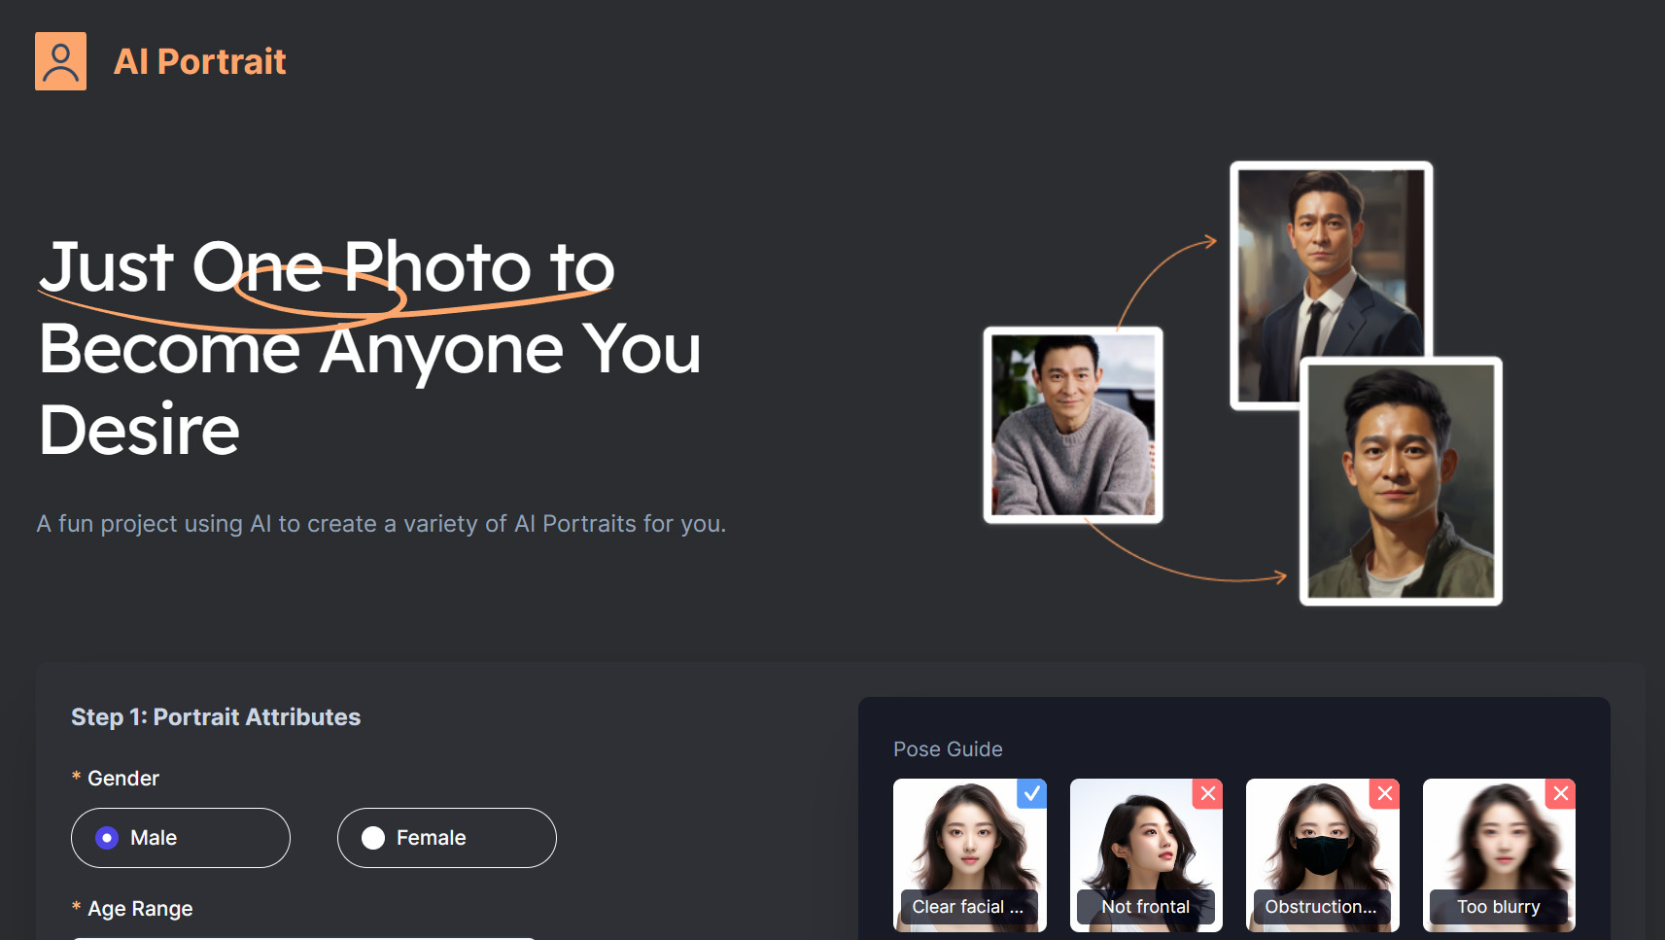This screenshot has height=940, width=1665.
Task: View the painted-style green jacket portrait
Action: pos(1401,481)
